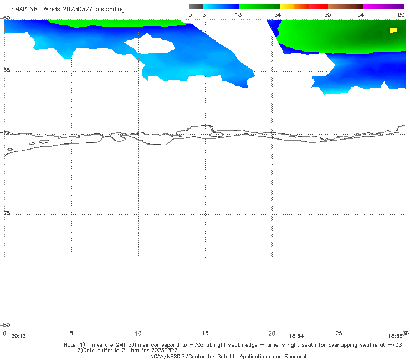
Task: Click the latitude label '-65'
Action: click(x=5, y=70)
